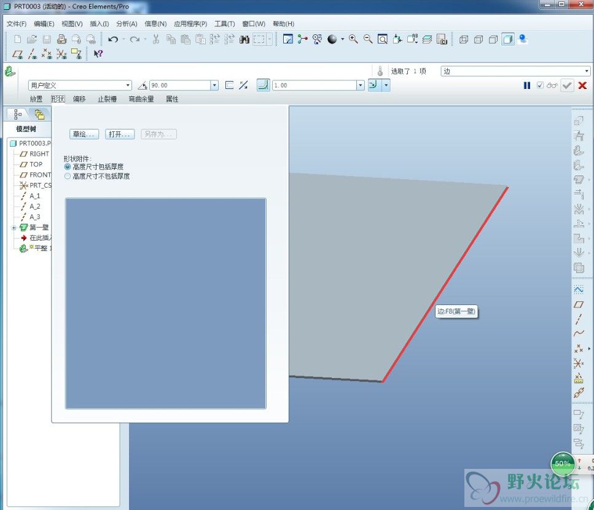
Task: Open the 插入(I) menu
Action: coord(100,24)
